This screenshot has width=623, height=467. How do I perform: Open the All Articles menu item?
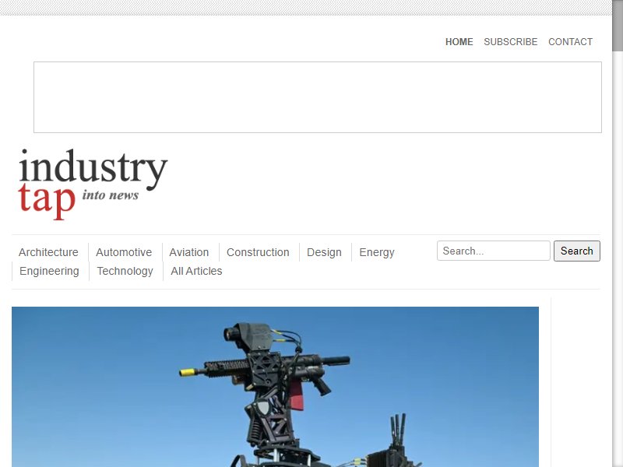coord(196,271)
